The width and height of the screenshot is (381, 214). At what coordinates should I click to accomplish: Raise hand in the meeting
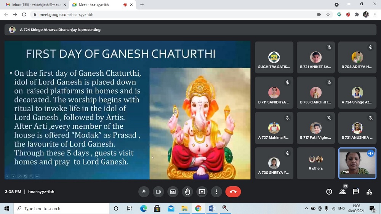click(187, 192)
